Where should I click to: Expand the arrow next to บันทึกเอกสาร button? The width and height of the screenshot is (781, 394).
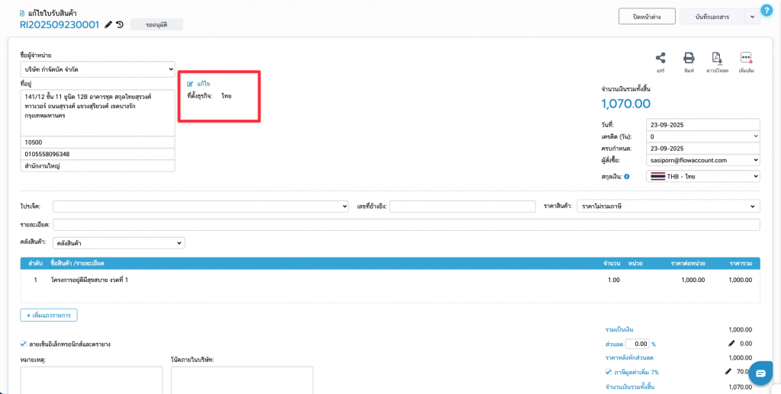pos(751,16)
